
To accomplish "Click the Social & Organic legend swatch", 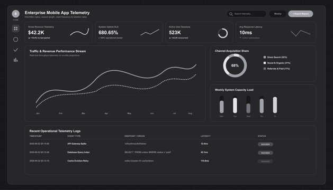I will [x=265, y=63].
